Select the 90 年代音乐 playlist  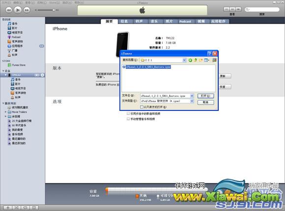pos(17,125)
